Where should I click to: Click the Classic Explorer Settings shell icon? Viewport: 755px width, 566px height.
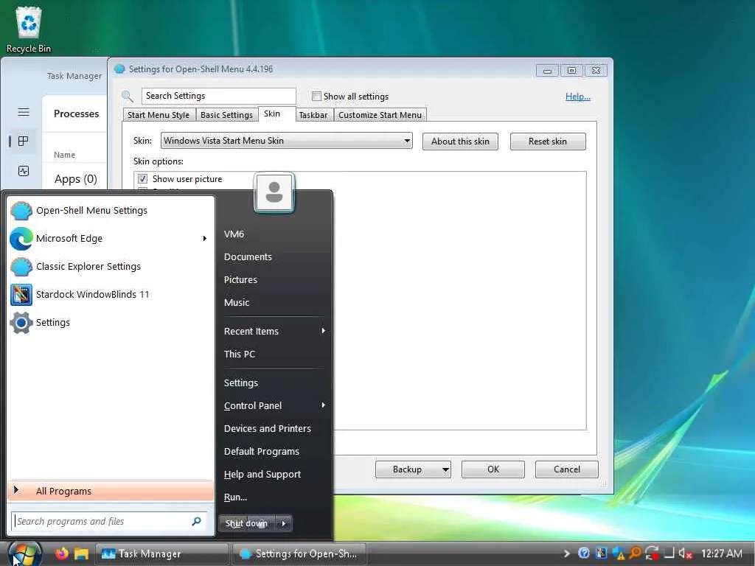[21, 267]
